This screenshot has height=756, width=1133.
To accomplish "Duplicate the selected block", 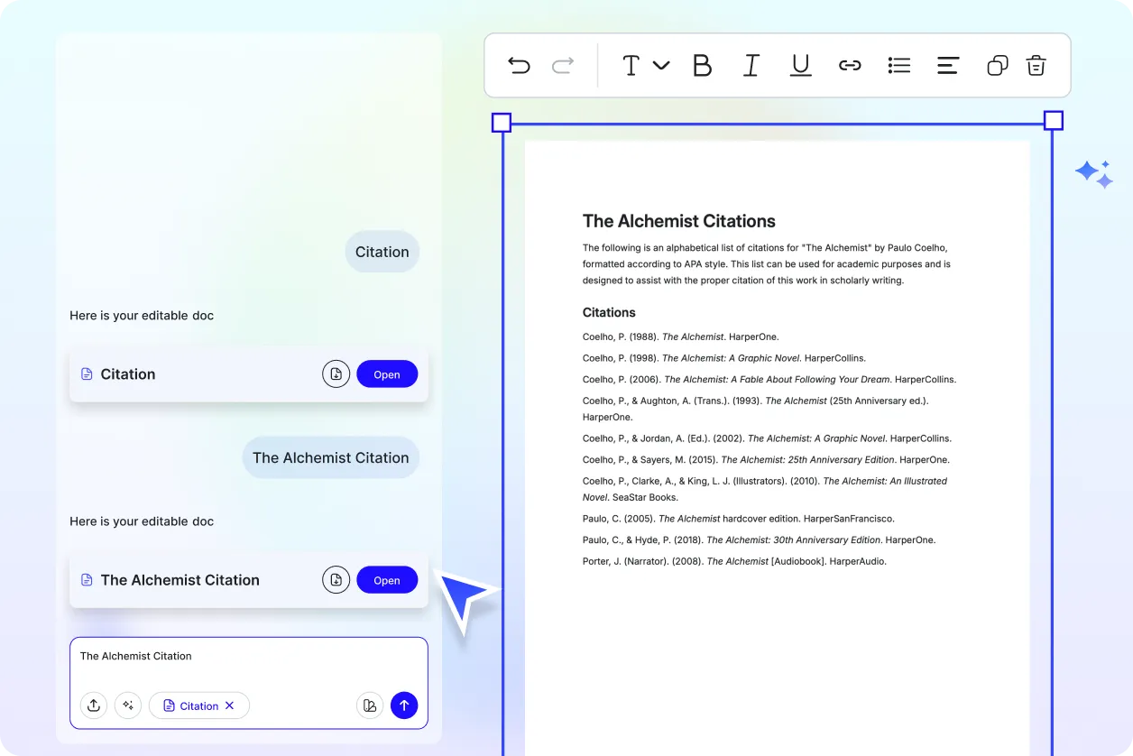I will [x=998, y=65].
